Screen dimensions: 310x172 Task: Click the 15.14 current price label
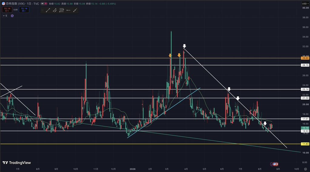point(305,128)
